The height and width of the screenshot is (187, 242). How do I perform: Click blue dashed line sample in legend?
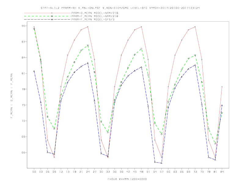pos(47,20)
